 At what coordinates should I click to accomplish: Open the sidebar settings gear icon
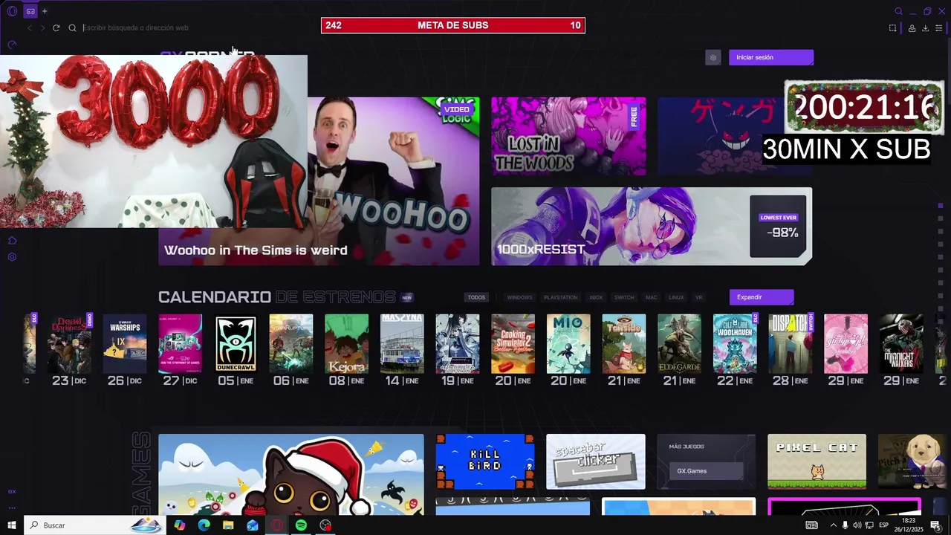12,257
